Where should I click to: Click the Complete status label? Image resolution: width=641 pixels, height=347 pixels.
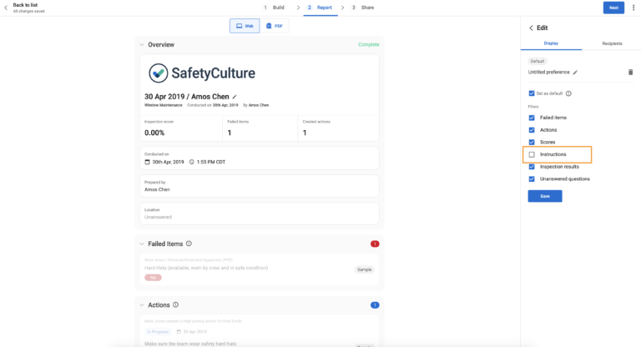coord(369,44)
